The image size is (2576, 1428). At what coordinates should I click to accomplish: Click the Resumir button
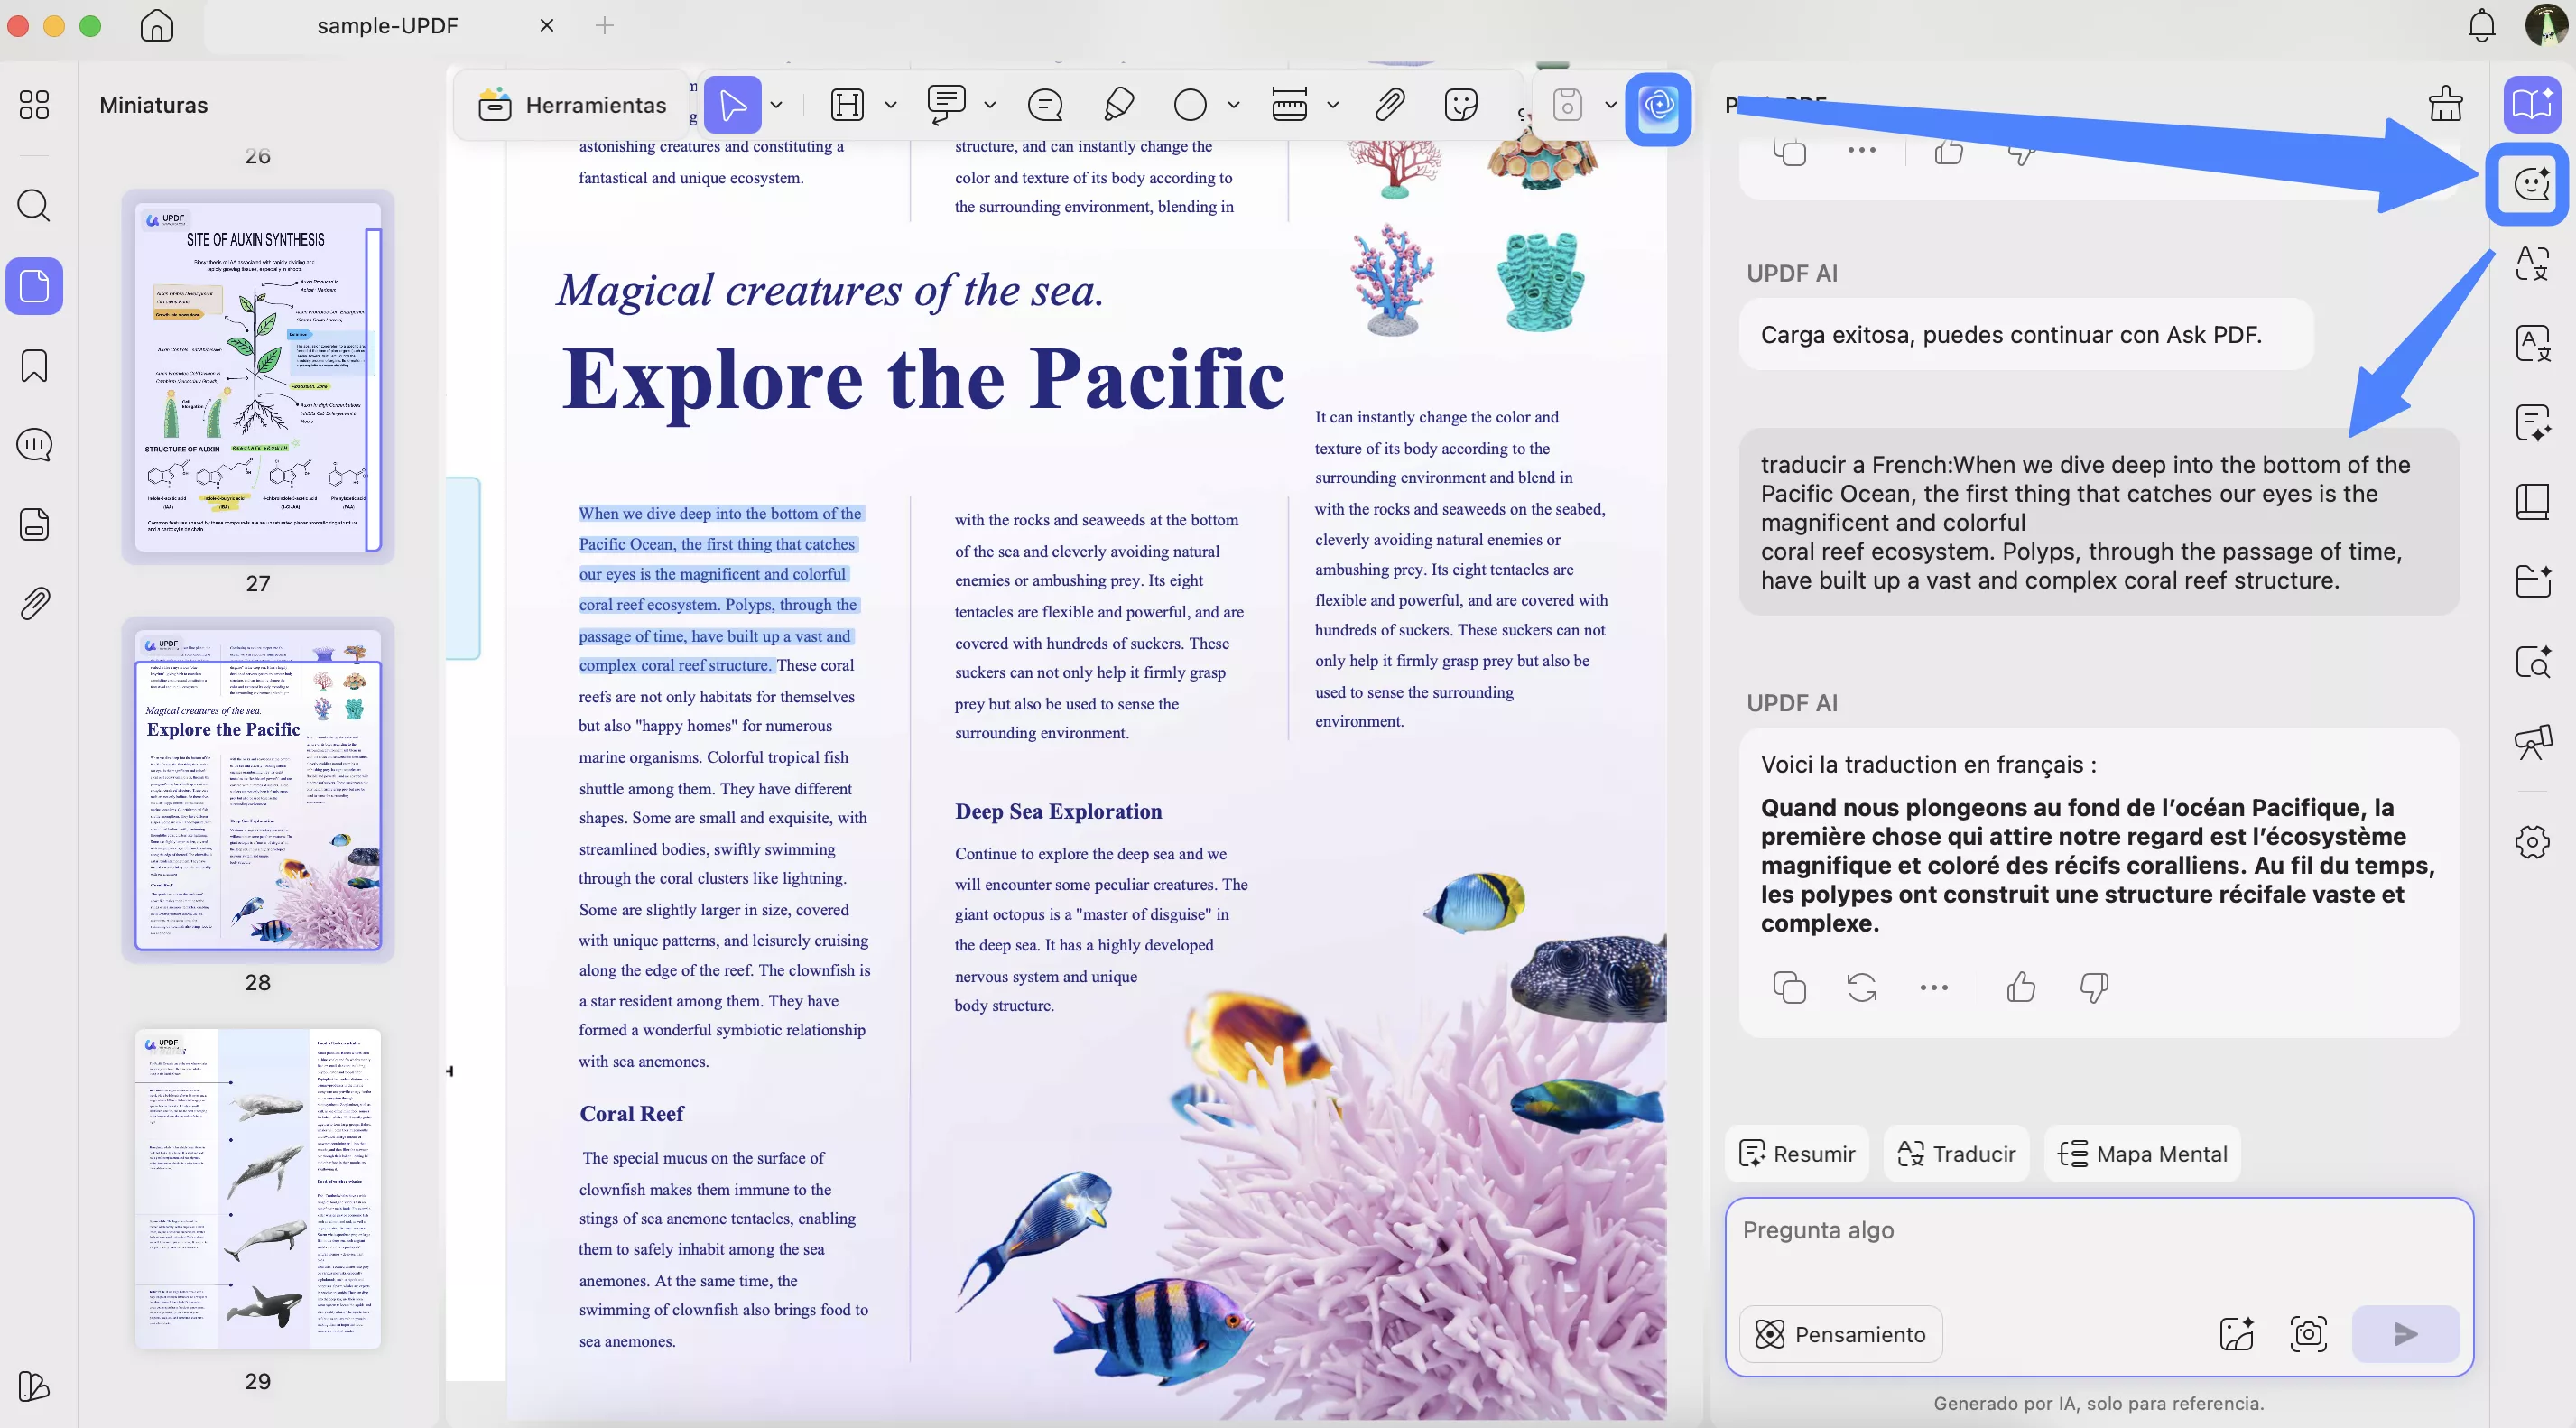tap(1797, 1153)
